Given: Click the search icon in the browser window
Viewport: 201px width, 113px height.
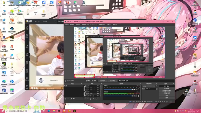Looking at the screenshot, I should point(55,21).
